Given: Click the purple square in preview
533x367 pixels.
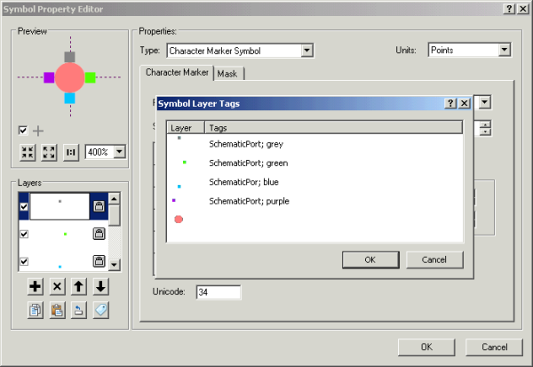Looking at the screenshot, I should [x=49, y=77].
